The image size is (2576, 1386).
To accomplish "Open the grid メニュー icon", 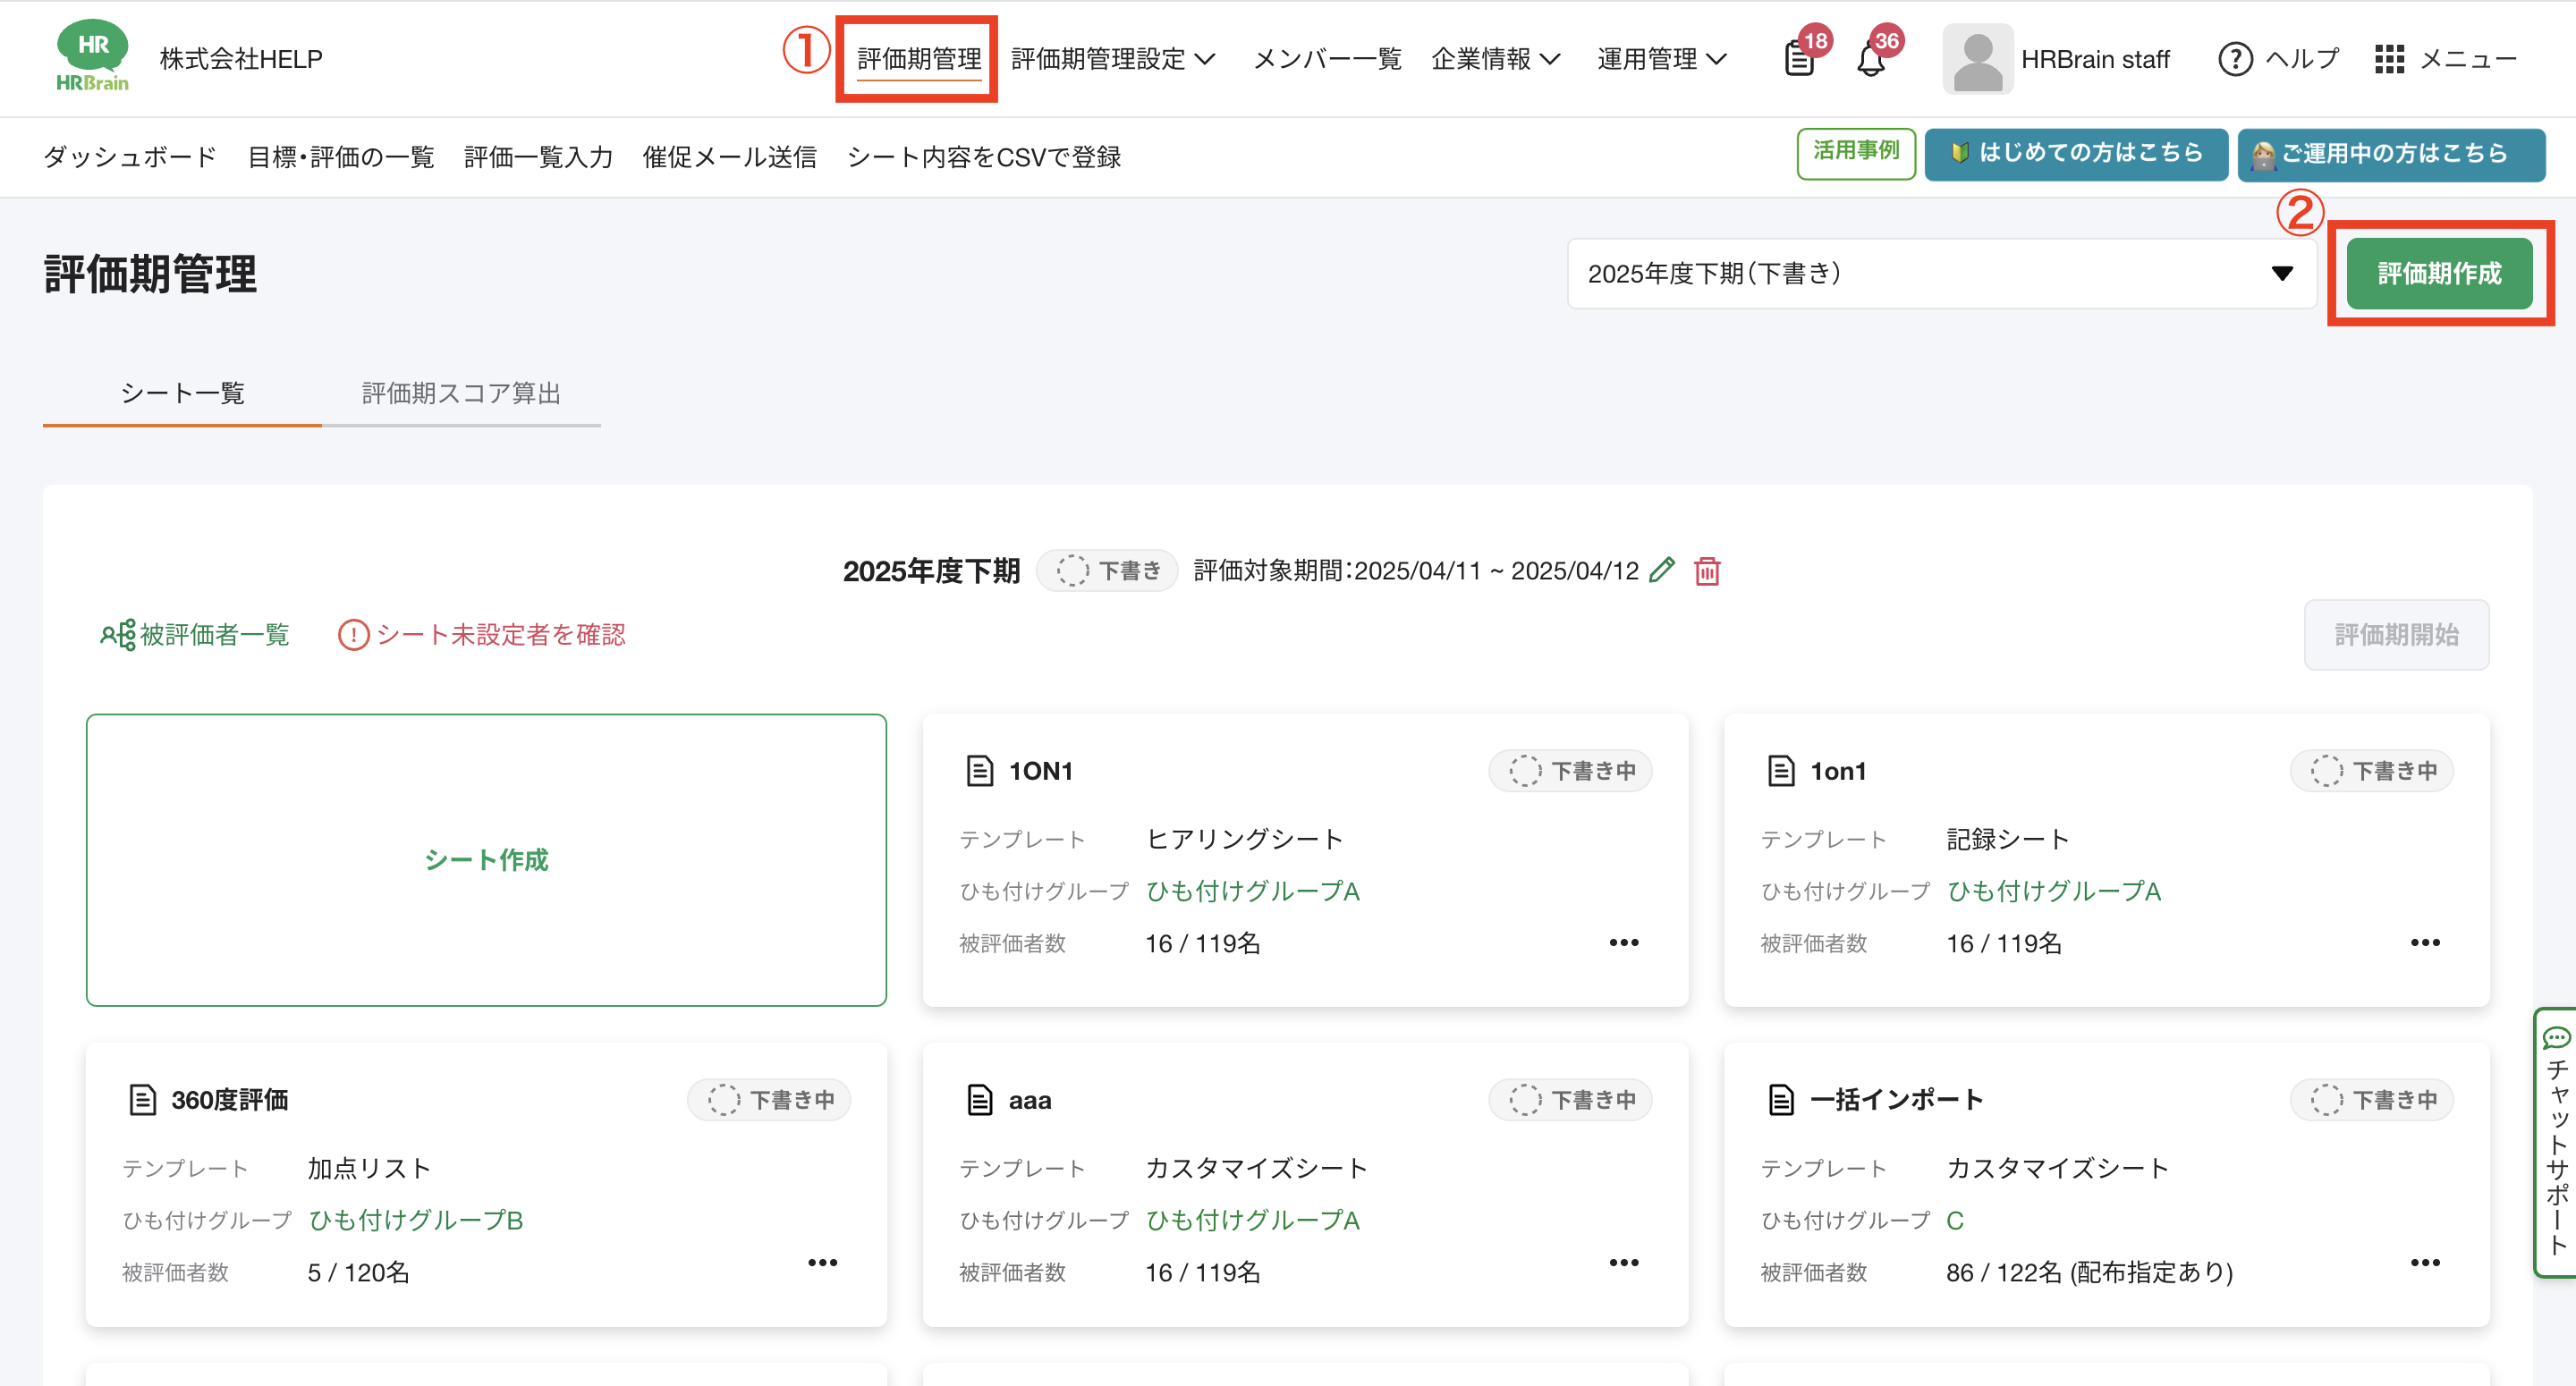I will [x=2389, y=59].
